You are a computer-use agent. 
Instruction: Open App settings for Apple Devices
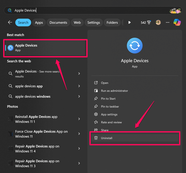point(109,114)
